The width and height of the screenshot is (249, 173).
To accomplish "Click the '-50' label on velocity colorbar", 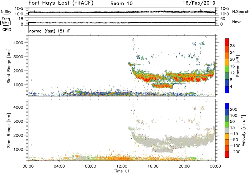I will click(x=234, y=140).
